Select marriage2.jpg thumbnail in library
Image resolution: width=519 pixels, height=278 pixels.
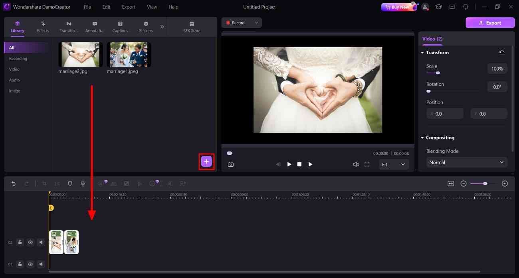coord(80,54)
